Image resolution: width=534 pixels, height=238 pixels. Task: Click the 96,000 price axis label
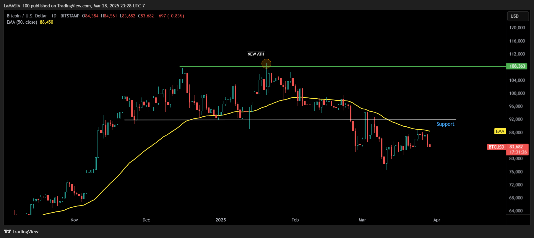tap(516, 106)
